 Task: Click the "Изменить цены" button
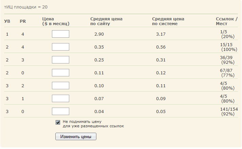[76, 136]
